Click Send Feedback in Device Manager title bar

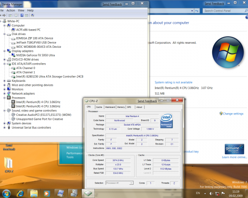pos(112,4)
